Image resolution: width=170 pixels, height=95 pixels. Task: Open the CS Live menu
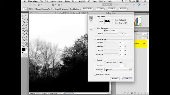pos(142,5)
